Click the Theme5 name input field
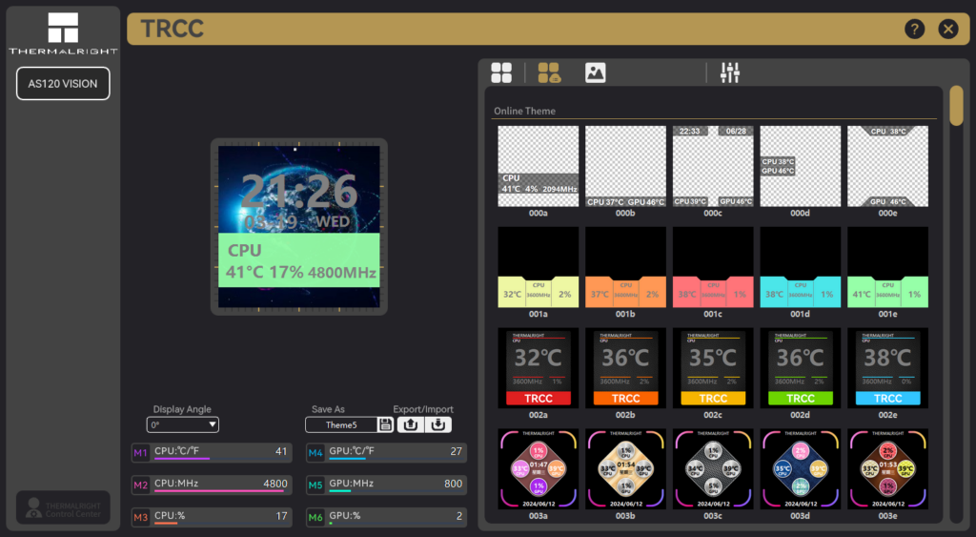The height and width of the screenshot is (537, 976). point(341,425)
